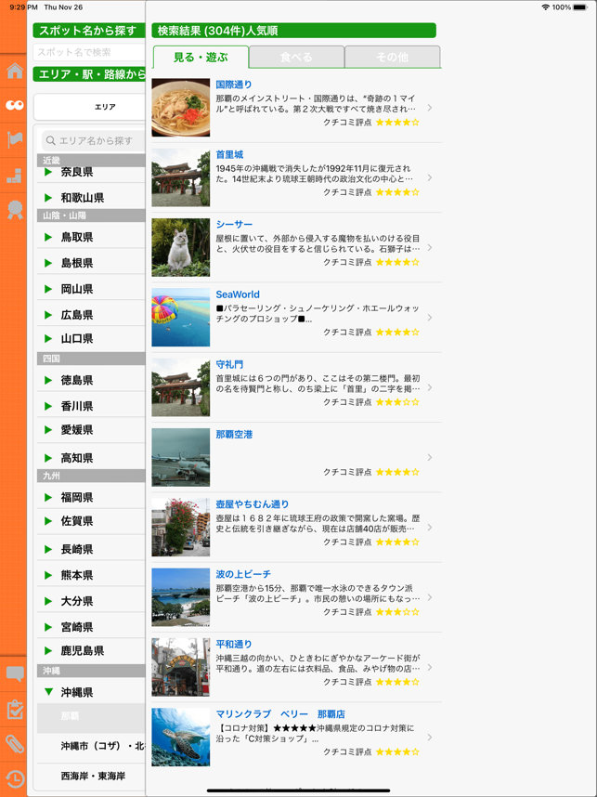Collapse the 沖縄県 prefecture list
Screen dimensions: 597x797
[91, 692]
